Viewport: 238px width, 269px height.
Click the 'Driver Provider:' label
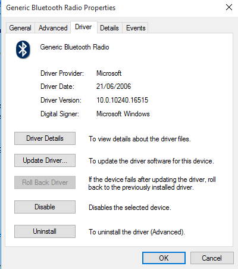[x=62, y=73]
